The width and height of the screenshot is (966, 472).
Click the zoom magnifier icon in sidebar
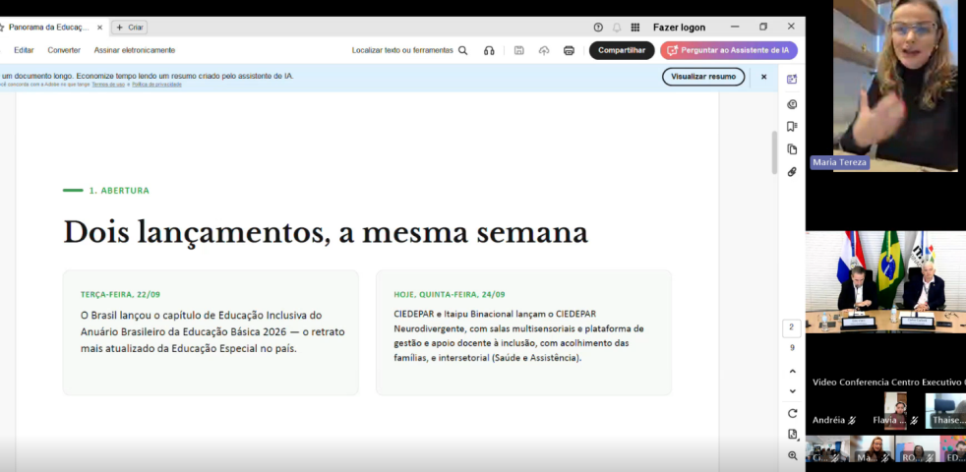click(x=792, y=455)
